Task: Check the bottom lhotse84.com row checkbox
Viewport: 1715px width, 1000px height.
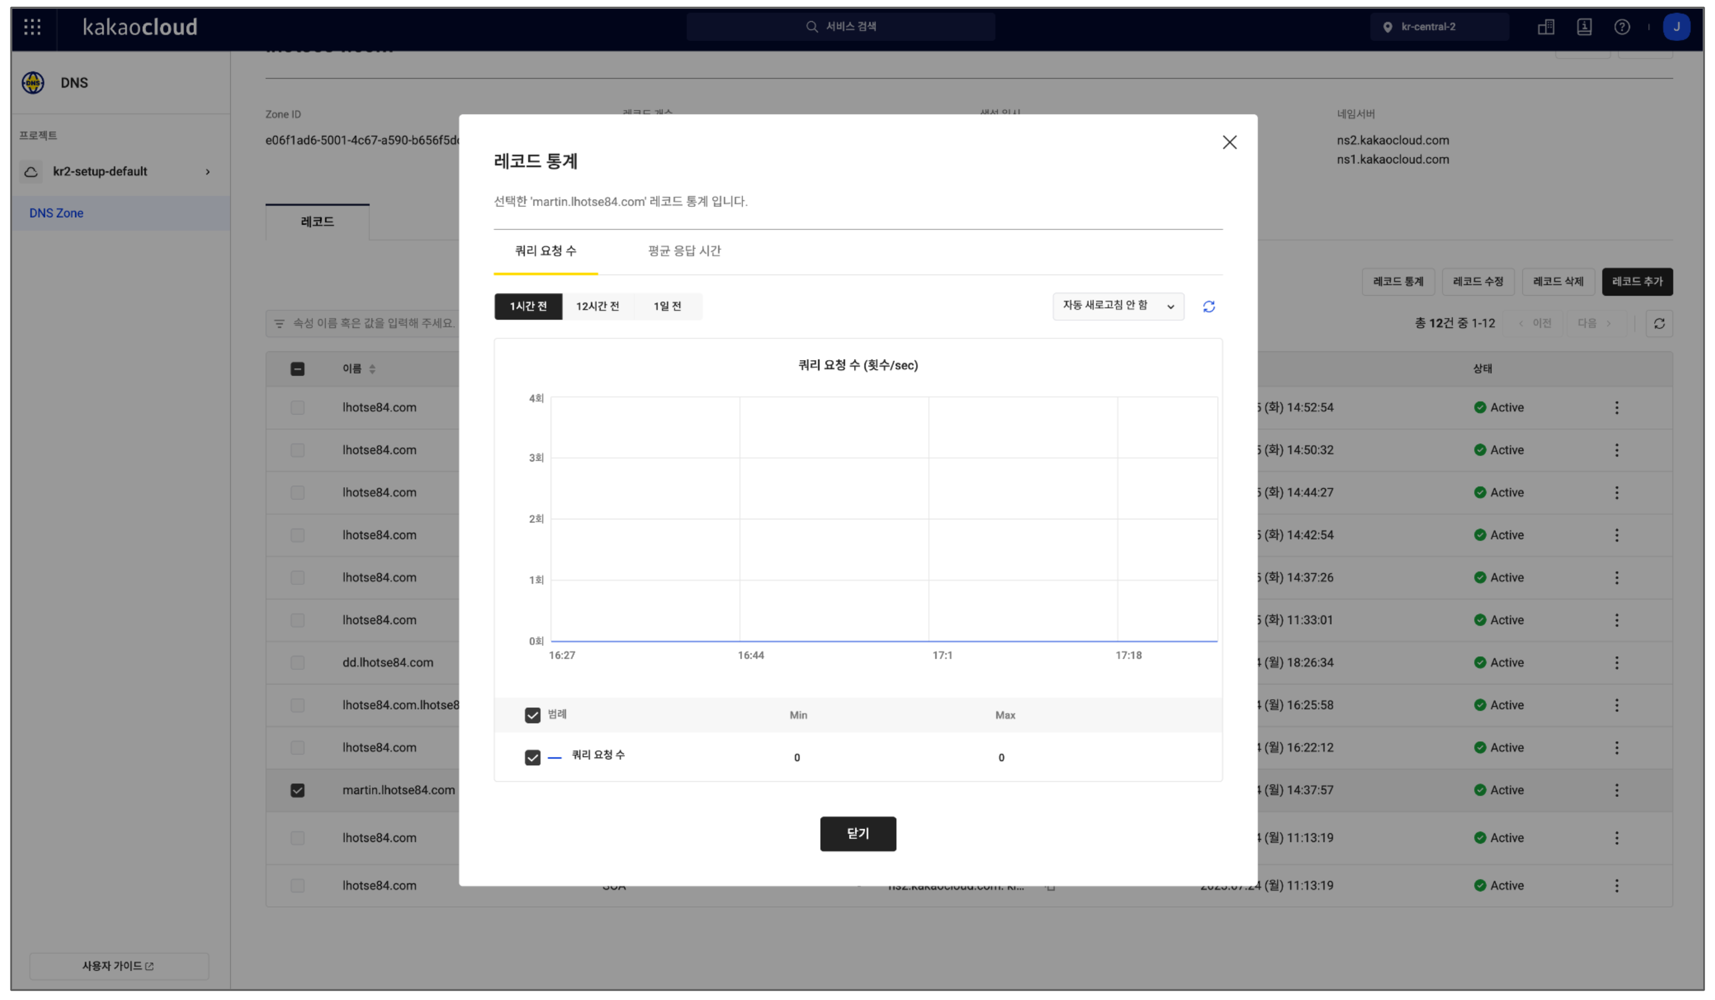Action: (298, 885)
